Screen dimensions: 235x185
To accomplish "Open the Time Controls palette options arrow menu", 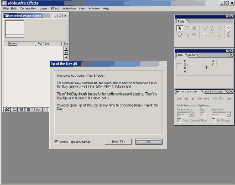I will [x=231, y=91].
